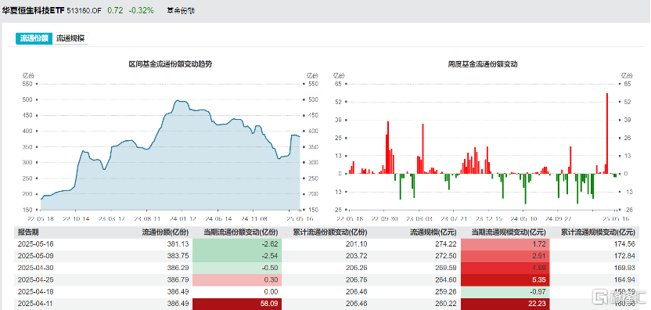This screenshot has width=651, height=310.
Task: Click the 基金份额 label in header
Action: pos(181,11)
